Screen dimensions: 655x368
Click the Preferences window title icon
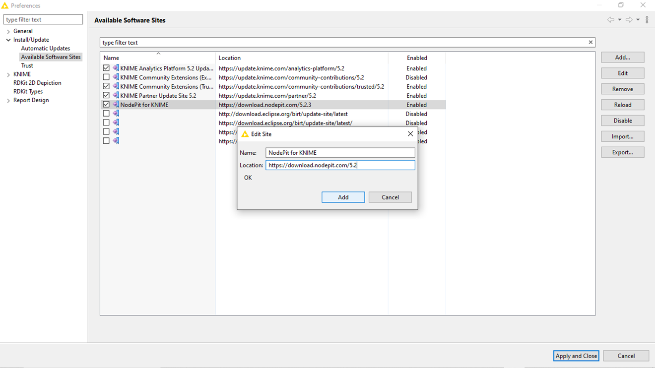click(x=5, y=5)
